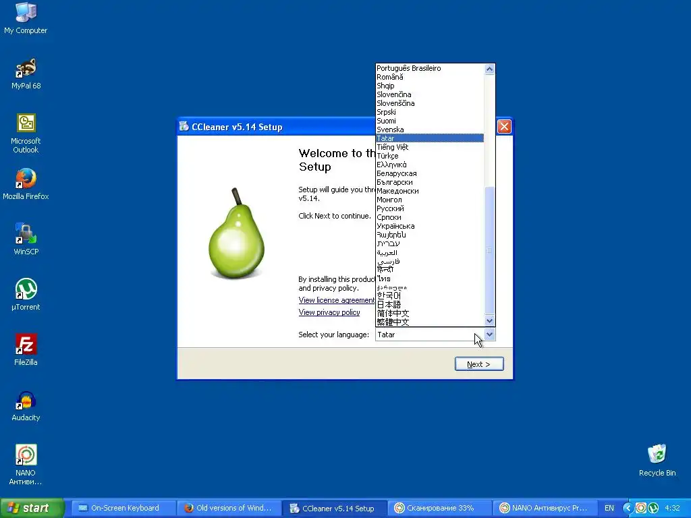Click the language list scrollbar thumb

(490, 251)
